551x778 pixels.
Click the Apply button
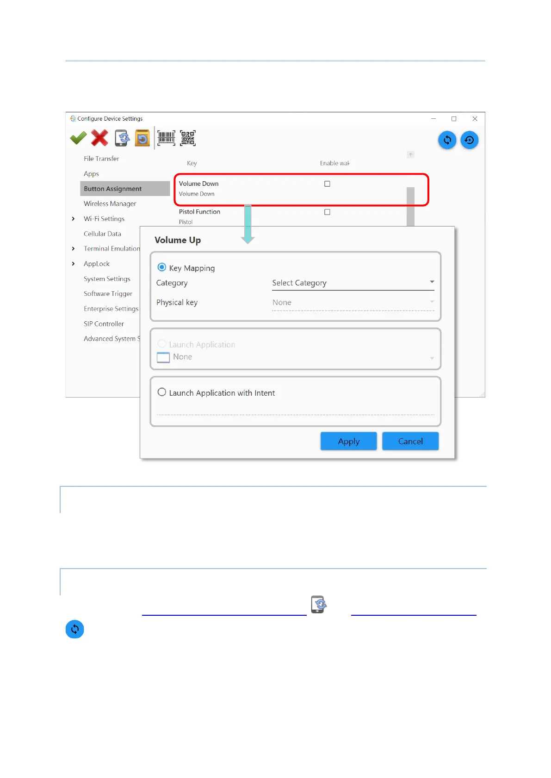pos(349,441)
